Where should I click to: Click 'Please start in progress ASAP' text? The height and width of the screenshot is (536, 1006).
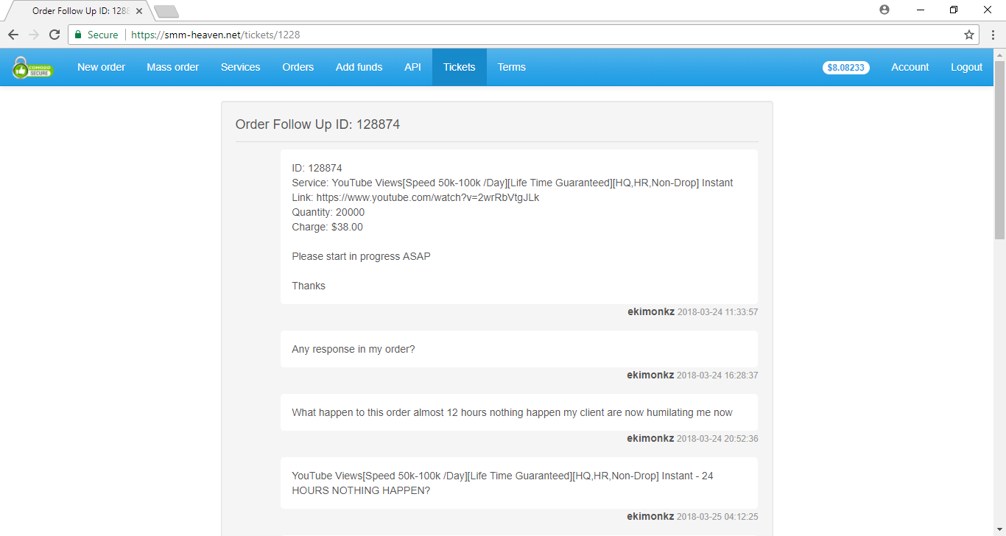[x=361, y=256]
